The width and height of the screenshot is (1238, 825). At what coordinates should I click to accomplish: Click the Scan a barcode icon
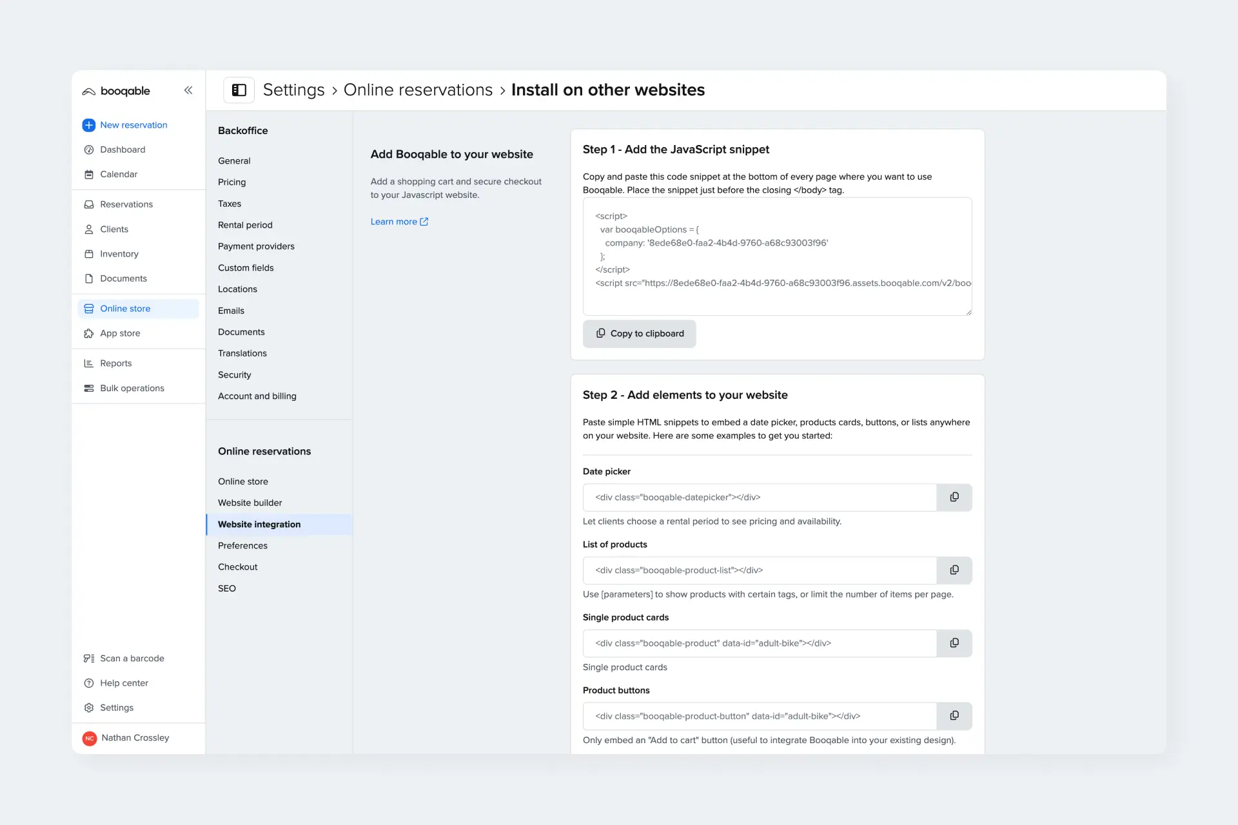[89, 658]
